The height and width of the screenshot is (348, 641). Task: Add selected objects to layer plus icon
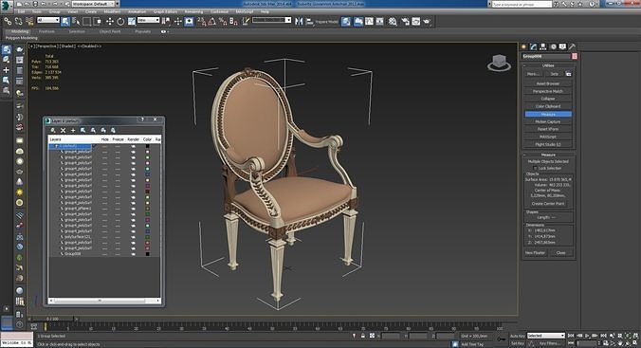click(x=73, y=130)
